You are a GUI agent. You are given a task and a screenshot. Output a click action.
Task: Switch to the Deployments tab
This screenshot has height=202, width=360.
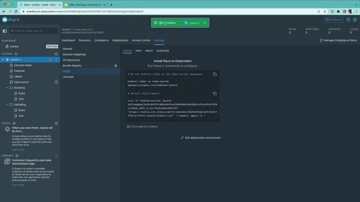(120, 40)
